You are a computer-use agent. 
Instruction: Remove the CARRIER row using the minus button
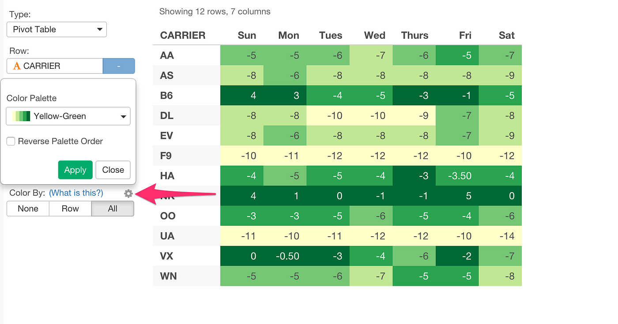coord(119,66)
